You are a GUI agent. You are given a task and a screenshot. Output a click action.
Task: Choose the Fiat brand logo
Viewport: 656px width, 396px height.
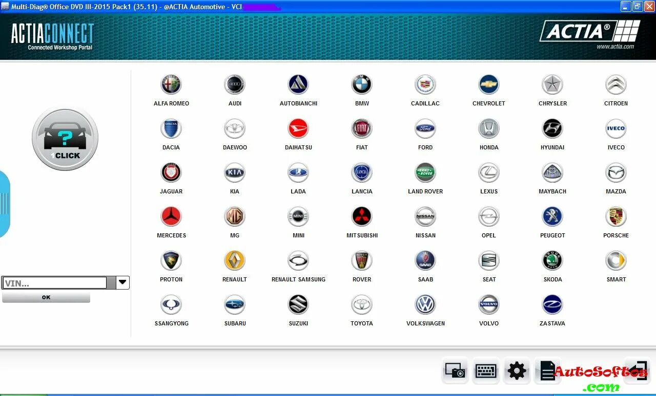(362, 128)
